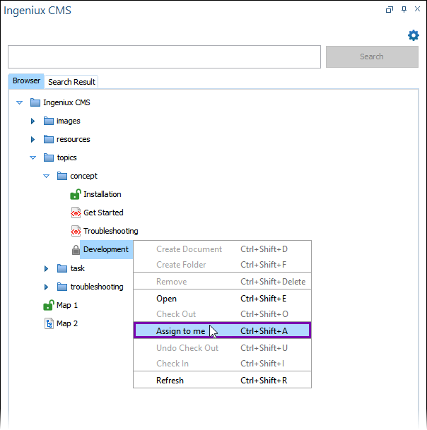The width and height of the screenshot is (427, 430).
Task: Click the red document icon beside Get Started
Action: click(76, 213)
